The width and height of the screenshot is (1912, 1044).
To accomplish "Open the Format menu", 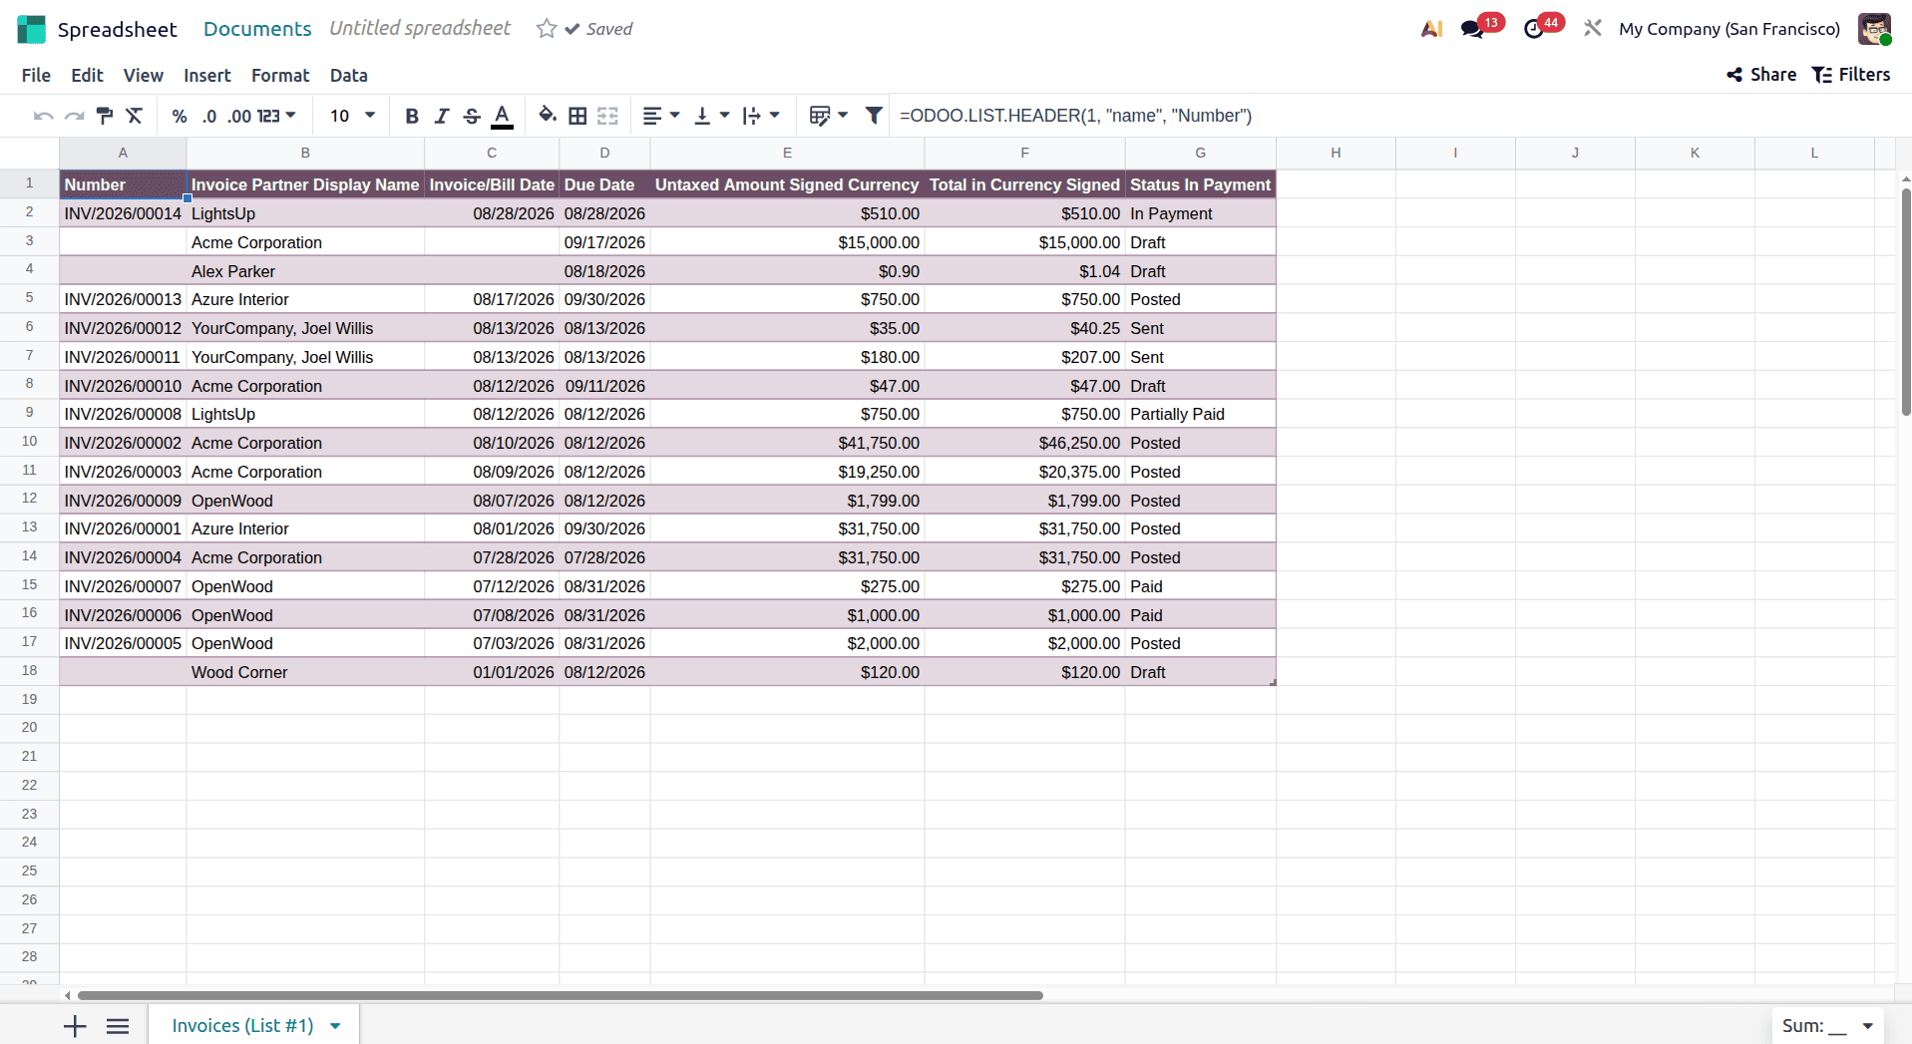I will coord(280,75).
